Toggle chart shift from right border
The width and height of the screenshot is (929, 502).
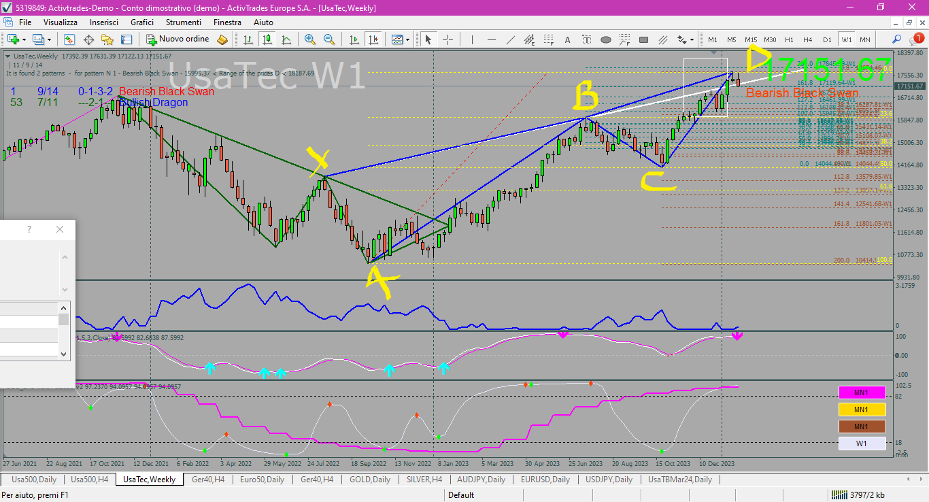coord(373,39)
